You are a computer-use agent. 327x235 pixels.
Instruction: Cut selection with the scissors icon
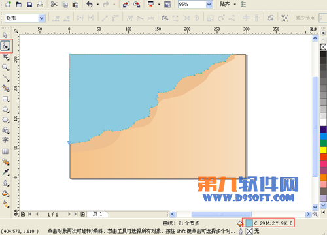pos(54,4)
